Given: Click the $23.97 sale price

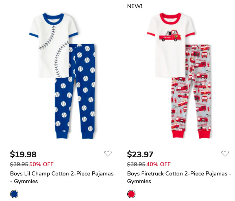Looking at the screenshot, I should 140,154.
